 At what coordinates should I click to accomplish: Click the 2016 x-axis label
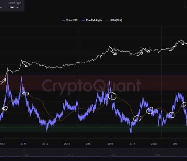coord(67,144)
